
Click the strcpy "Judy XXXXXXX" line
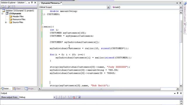click(90, 67)
